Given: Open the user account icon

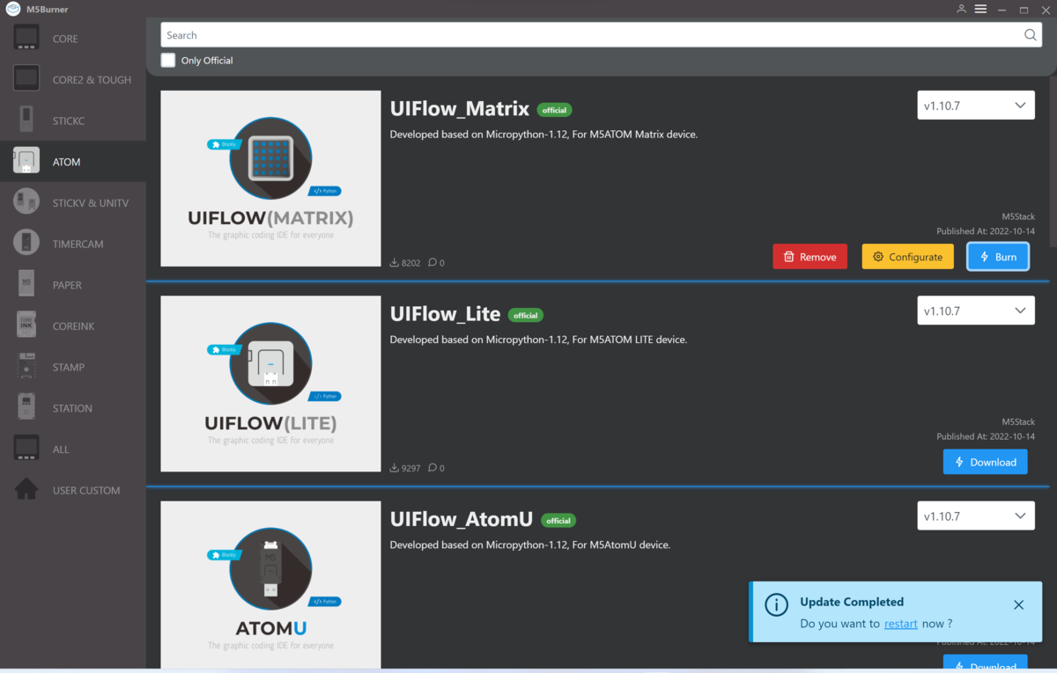Looking at the screenshot, I should click(x=961, y=9).
